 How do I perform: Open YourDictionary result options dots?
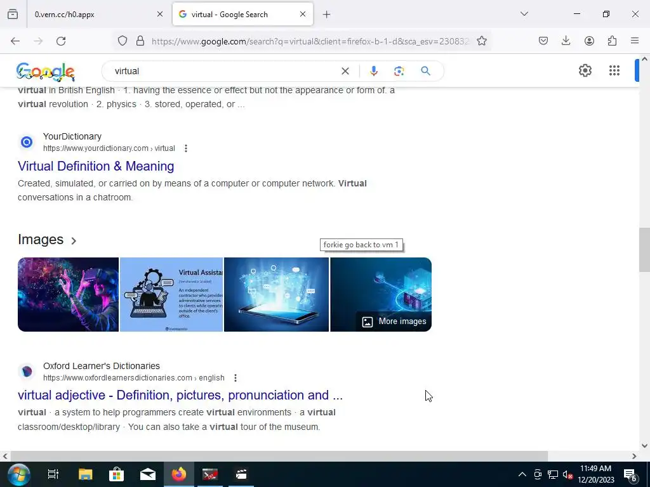click(x=186, y=148)
